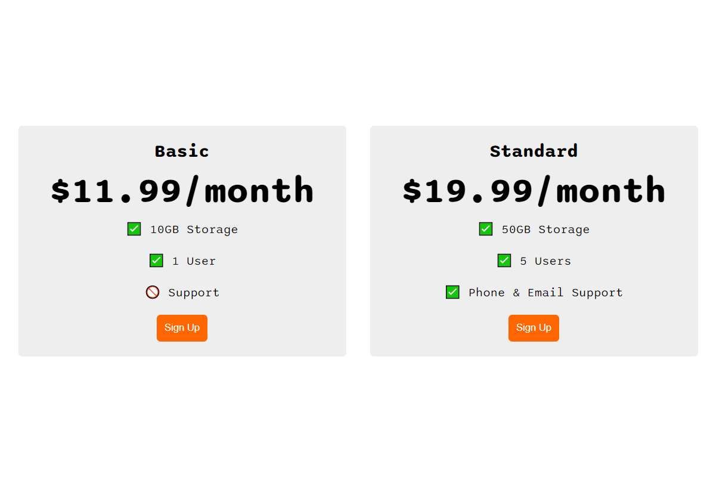Screen dimensions: 704x493
Task: Click the prohibited Support icon on Basic plan
Action: [153, 292]
